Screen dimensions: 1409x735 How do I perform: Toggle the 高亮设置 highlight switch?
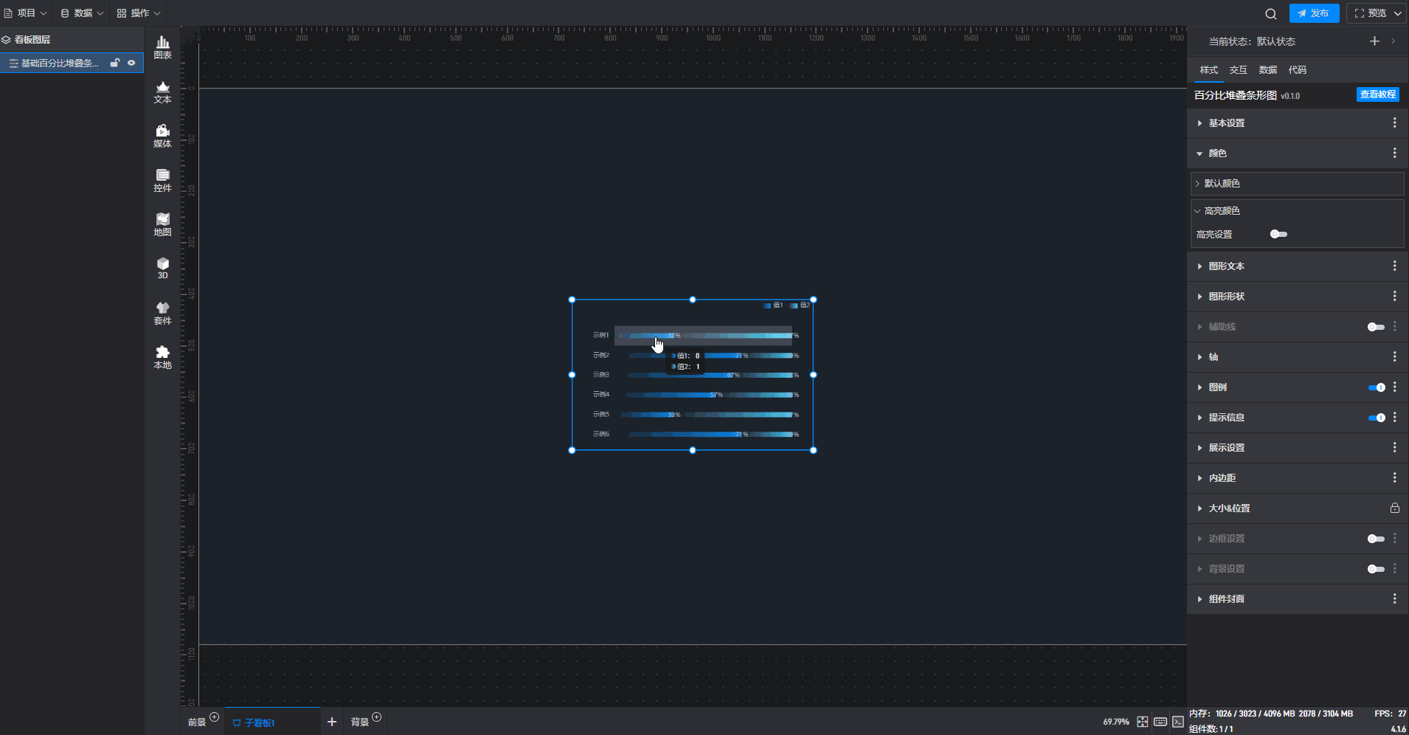click(1278, 234)
